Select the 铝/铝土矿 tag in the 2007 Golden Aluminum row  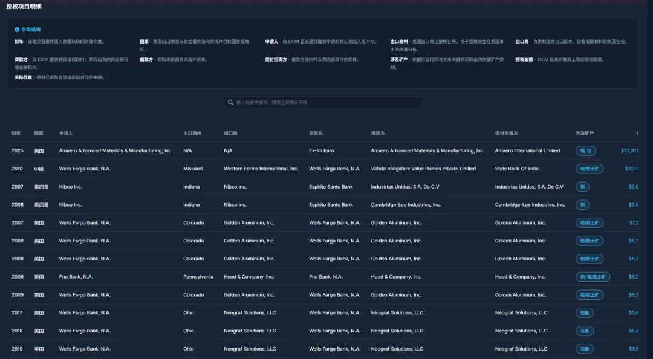coord(590,223)
